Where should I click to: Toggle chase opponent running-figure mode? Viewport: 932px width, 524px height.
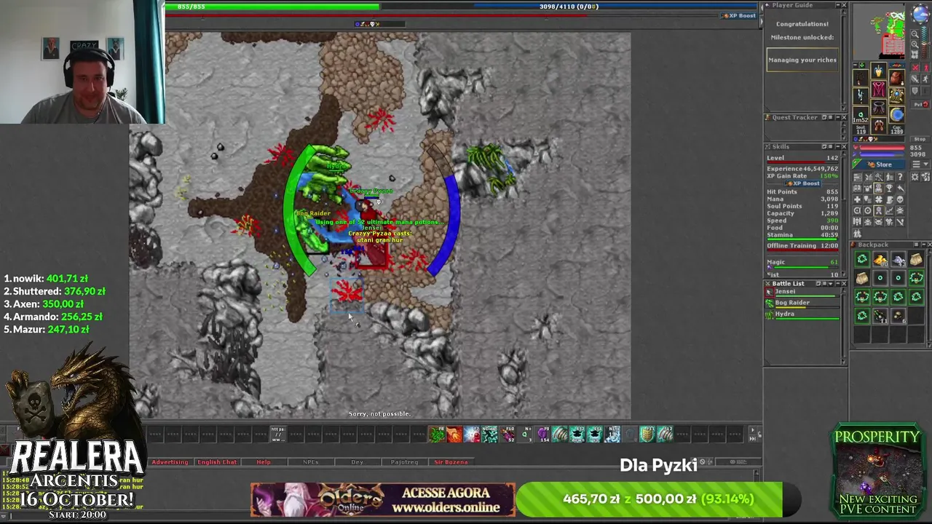[925, 79]
